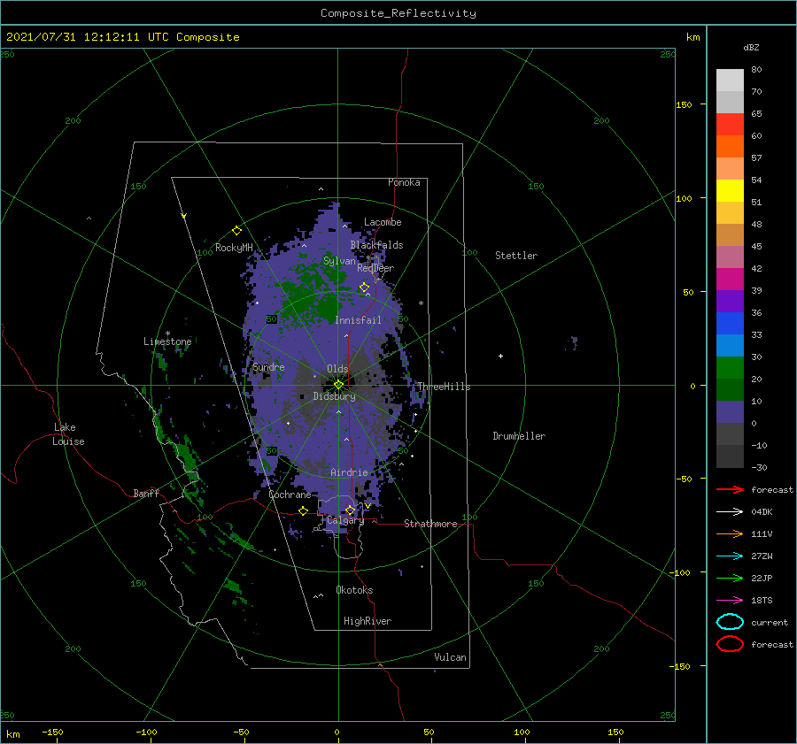
Task: Click the Cochrane city label
Action: click(290, 495)
